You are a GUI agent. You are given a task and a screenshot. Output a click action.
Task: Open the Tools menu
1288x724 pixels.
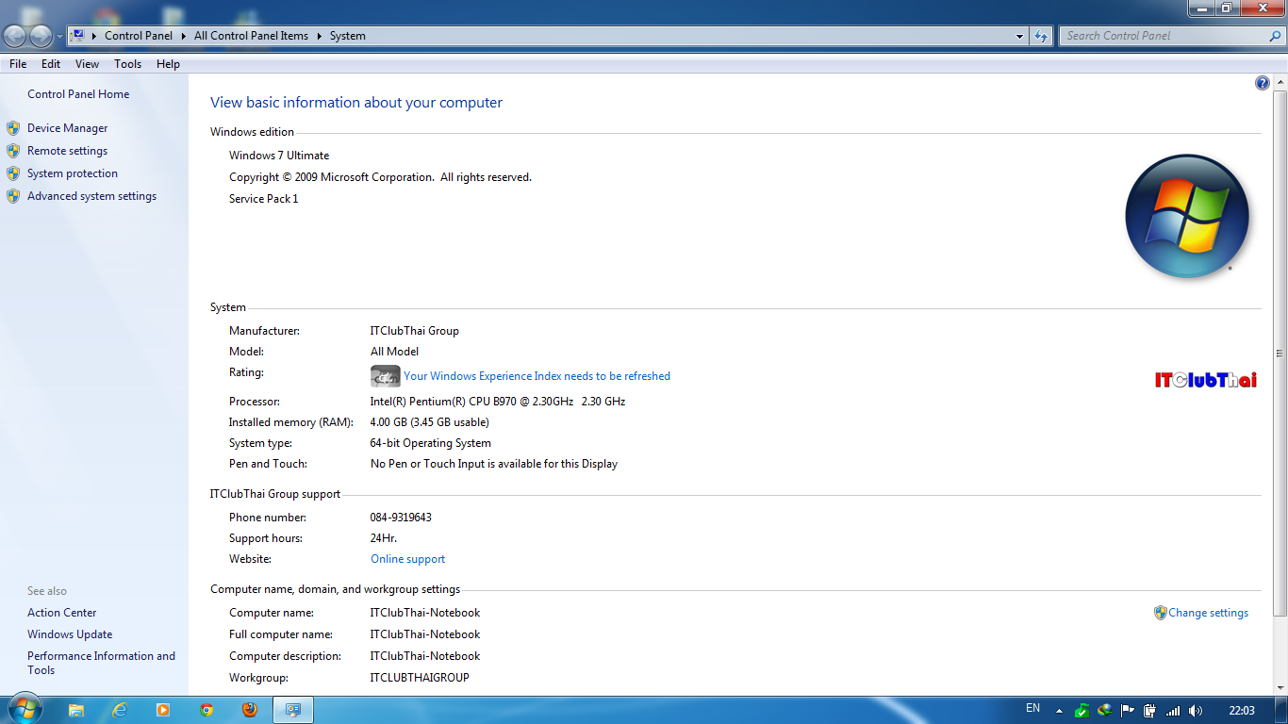(127, 64)
